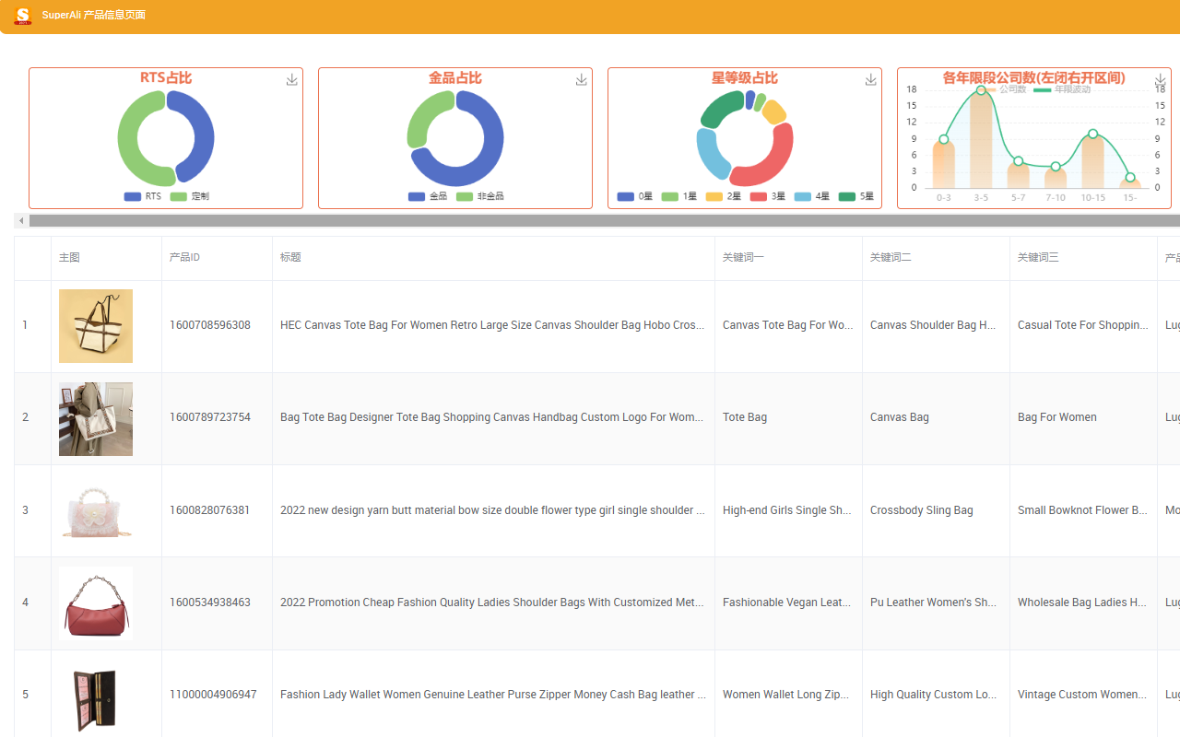Download the RTS占比 chart
Viewport: 1180px width, 737px height.
coord(292,80)
